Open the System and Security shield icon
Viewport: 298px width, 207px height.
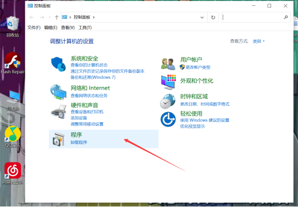click(58, 64)
